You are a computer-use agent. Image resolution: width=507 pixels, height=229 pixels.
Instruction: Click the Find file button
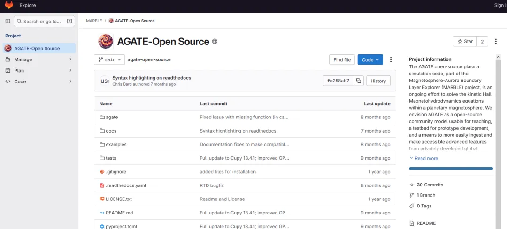pos(342,60)
